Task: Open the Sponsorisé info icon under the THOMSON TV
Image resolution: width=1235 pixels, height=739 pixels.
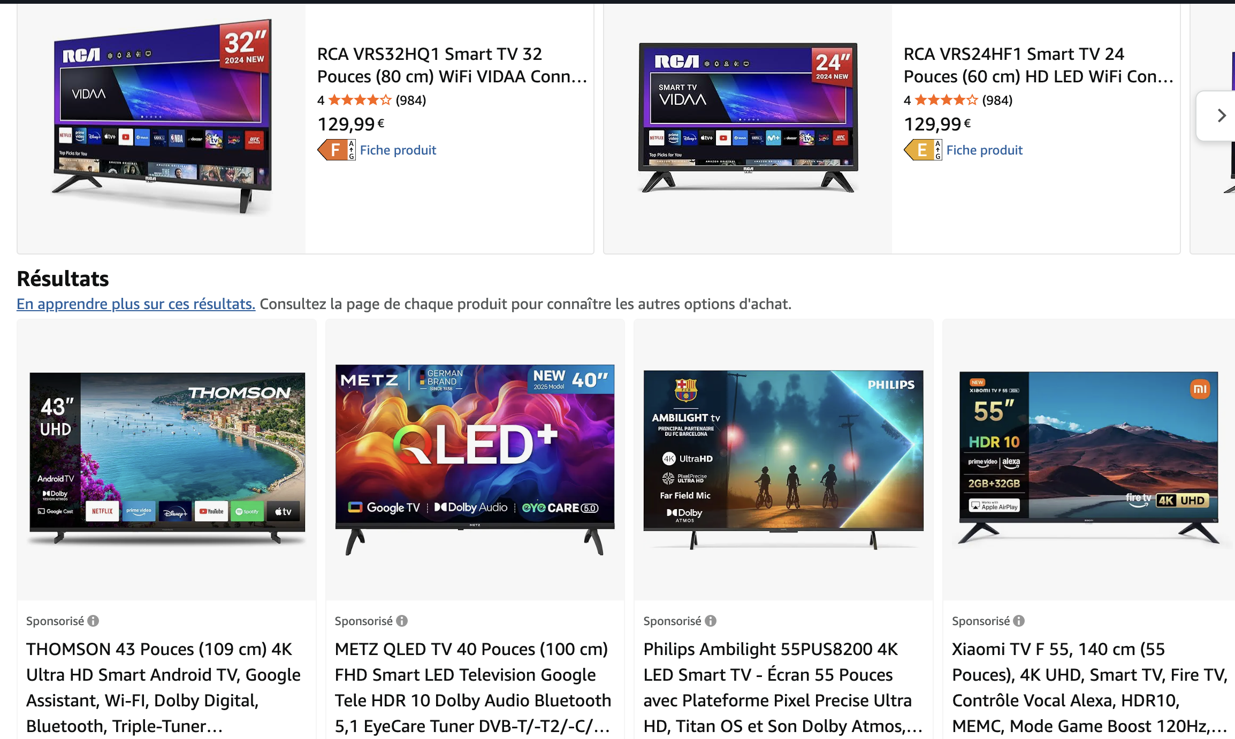Action: tap(93, 621)
